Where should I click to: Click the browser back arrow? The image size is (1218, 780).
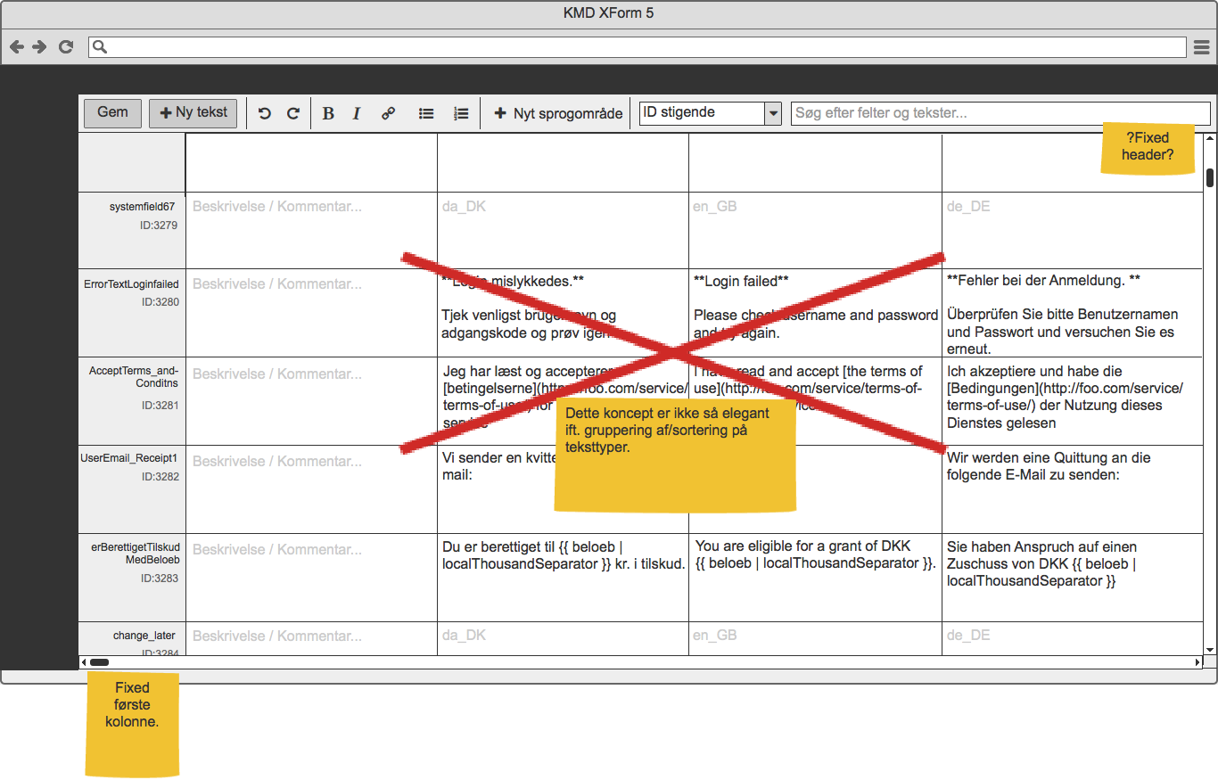coord(17,46)
